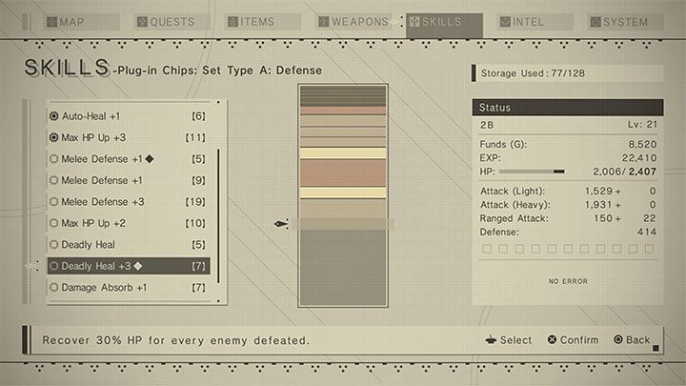Click the Lv: 21 level value
686x386 pixels.
[642, 124]
